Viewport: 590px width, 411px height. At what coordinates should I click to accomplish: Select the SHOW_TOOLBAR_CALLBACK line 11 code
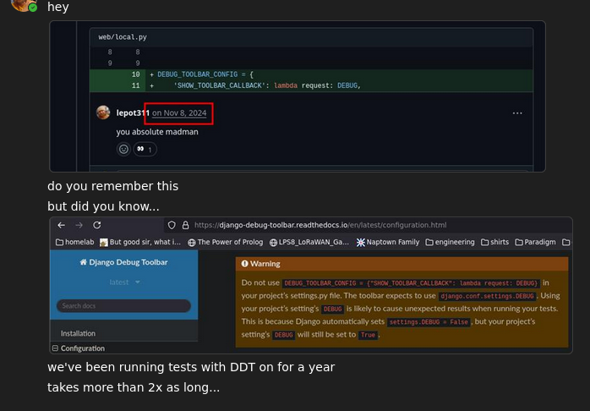(267, 85)
